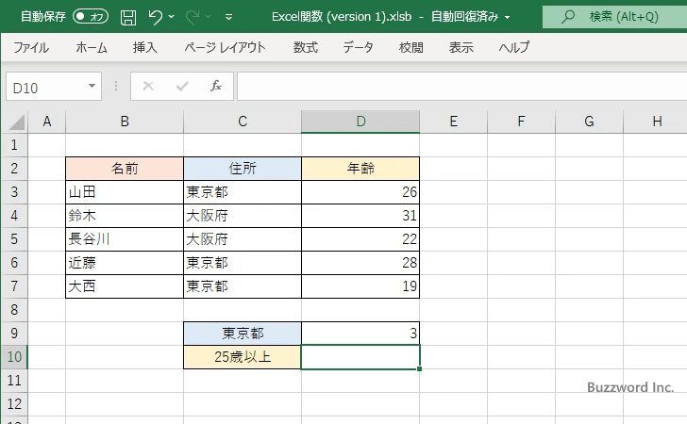Switch to the 数式 ribbon tab
Image resolution: width=687 pixels, height=424 pixels.
(306, 47)
